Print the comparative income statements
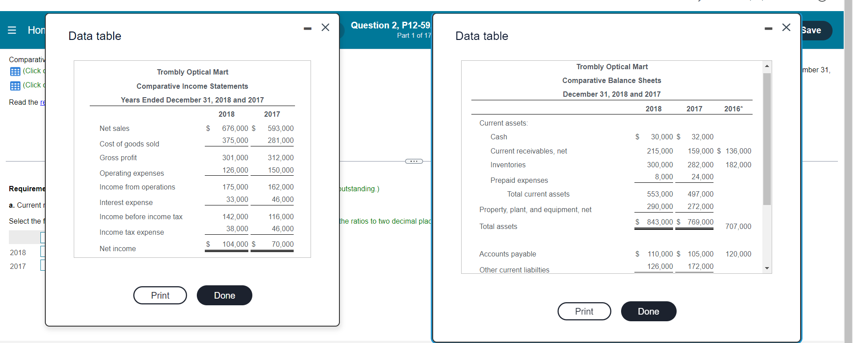853x343 pixels. pyautogui.click(x=160, y=295)
